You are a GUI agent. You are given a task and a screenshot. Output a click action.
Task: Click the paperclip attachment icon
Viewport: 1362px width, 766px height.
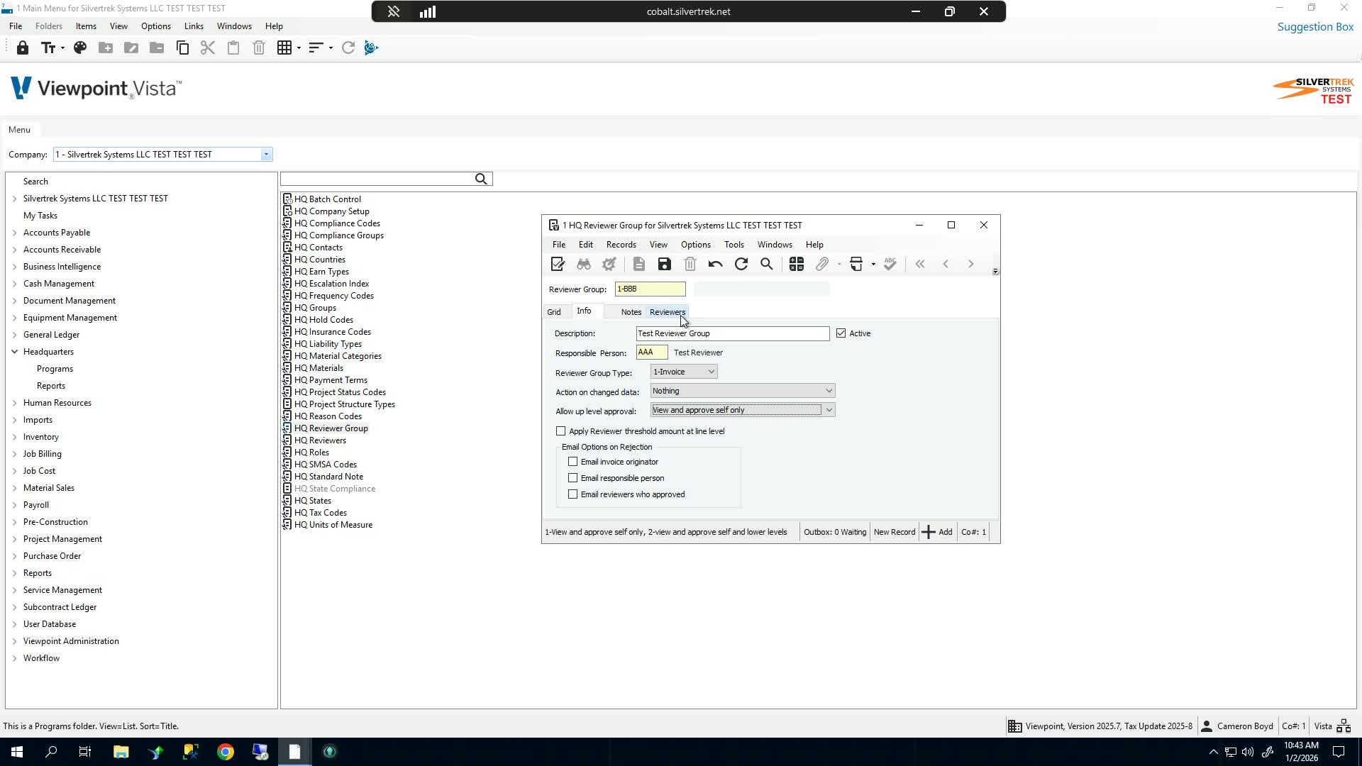pos(822,265)
